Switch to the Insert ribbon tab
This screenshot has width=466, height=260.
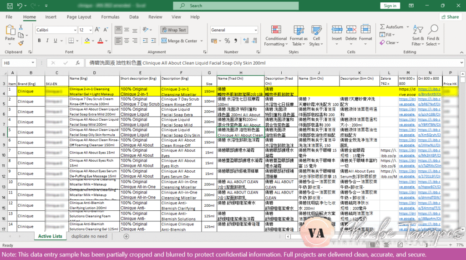51,17
